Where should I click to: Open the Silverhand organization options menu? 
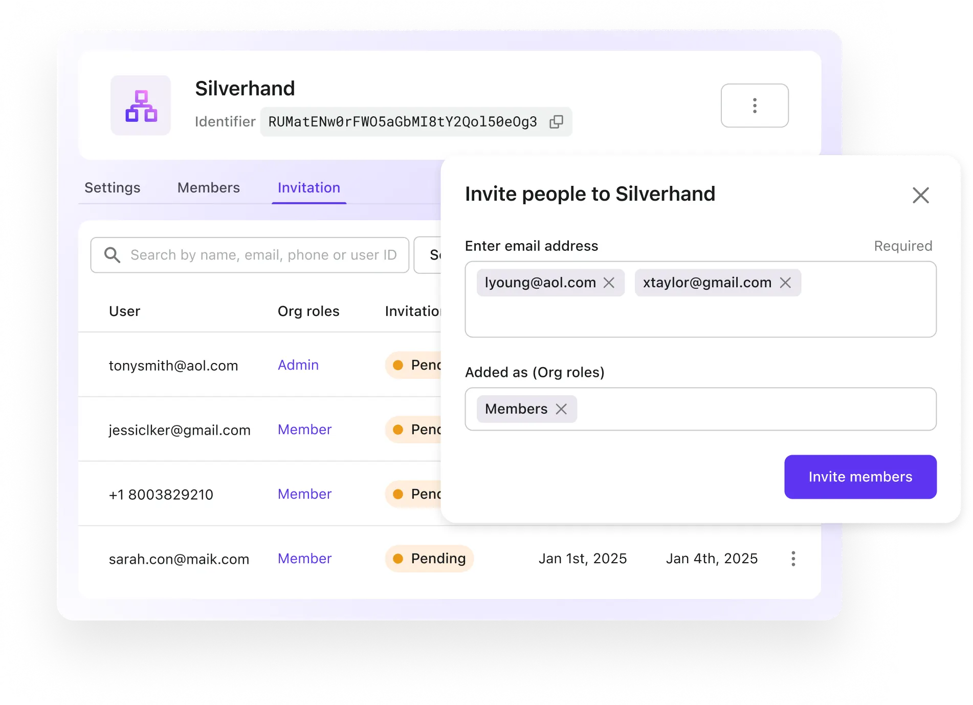tap(754, 105)
